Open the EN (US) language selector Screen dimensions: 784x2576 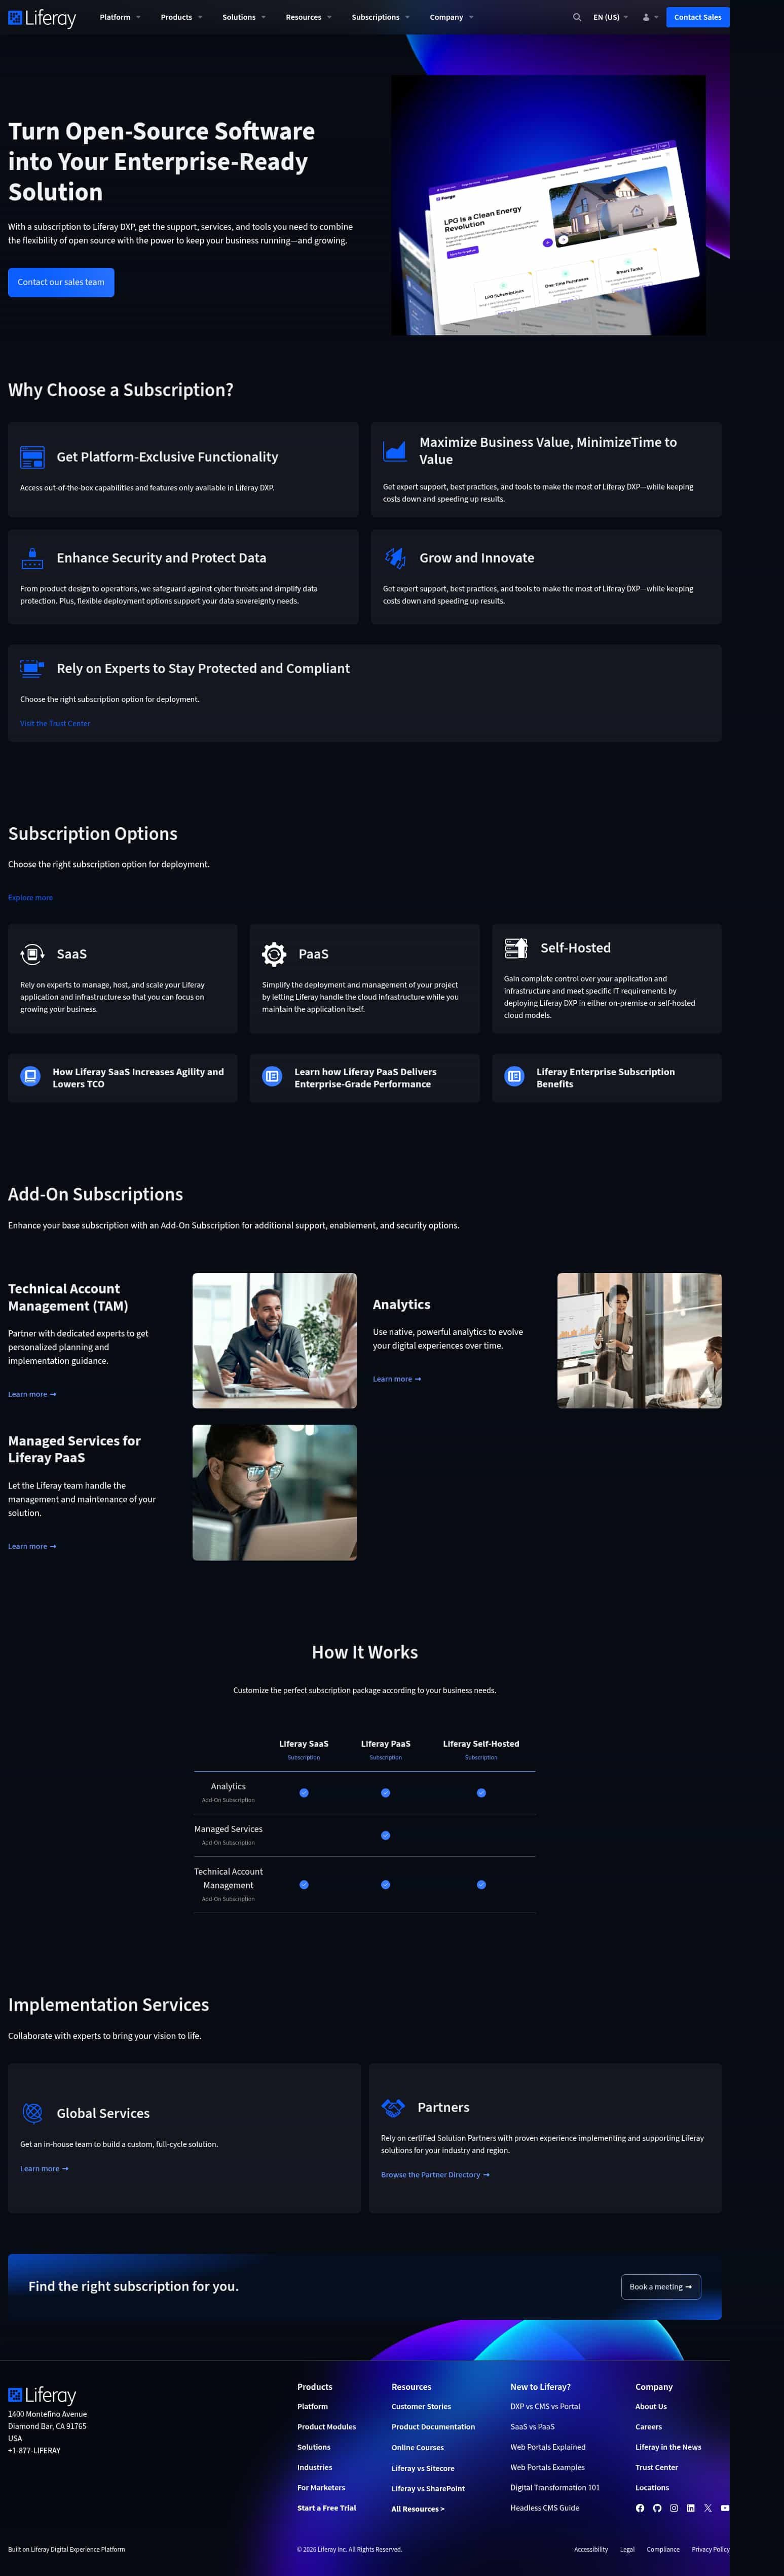pyautogui.click(x=610, y=17)
